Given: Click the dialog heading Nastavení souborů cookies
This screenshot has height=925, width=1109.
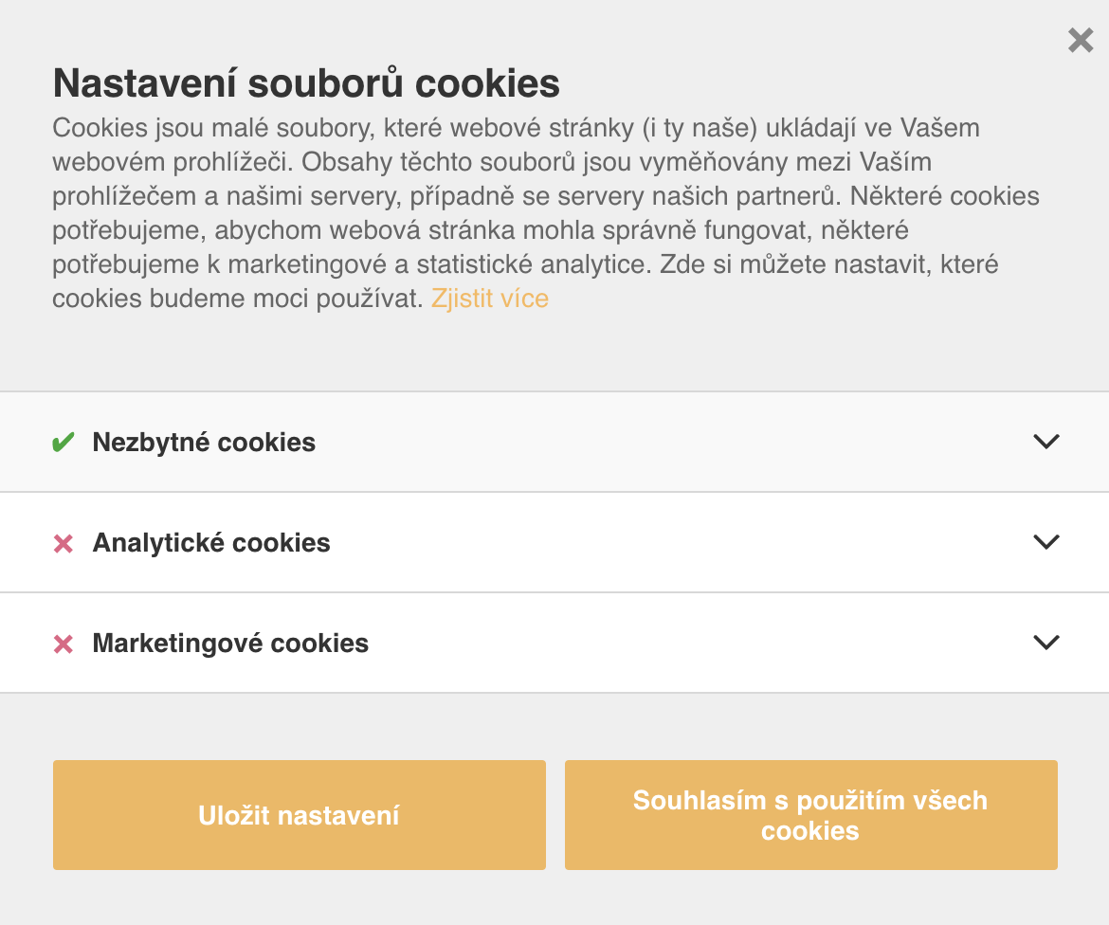Looking at the screenshot, I should click(305, 84).
